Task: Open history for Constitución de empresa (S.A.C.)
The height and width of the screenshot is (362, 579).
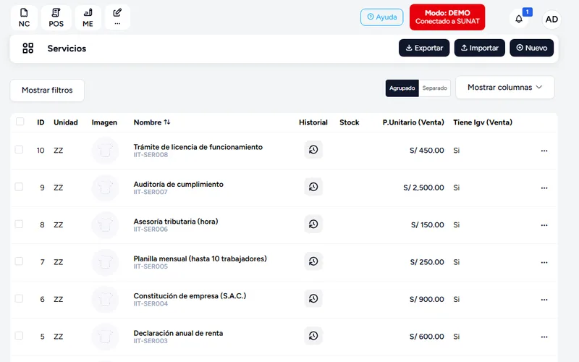Action: pyautogui.click(x=313, y=298)
